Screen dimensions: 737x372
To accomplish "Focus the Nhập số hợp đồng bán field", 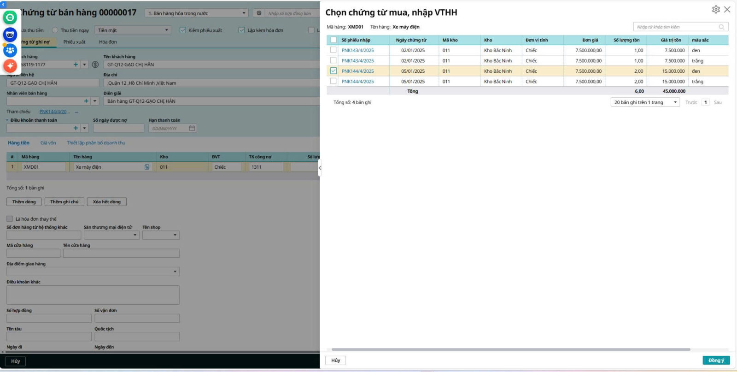I will coord(292,13).
